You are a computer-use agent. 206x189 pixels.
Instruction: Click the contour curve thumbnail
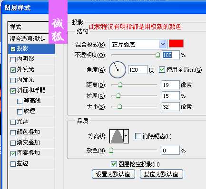117,136
